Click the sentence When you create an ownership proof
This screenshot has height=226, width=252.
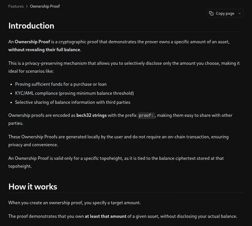[74, 203]
